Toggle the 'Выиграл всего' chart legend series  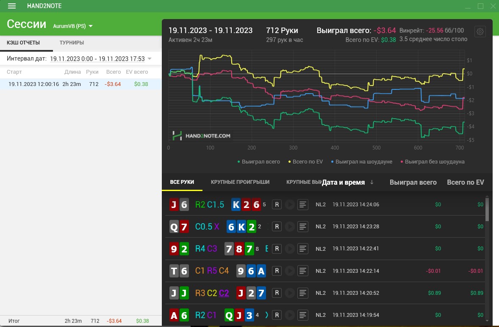tap(259, 161)
